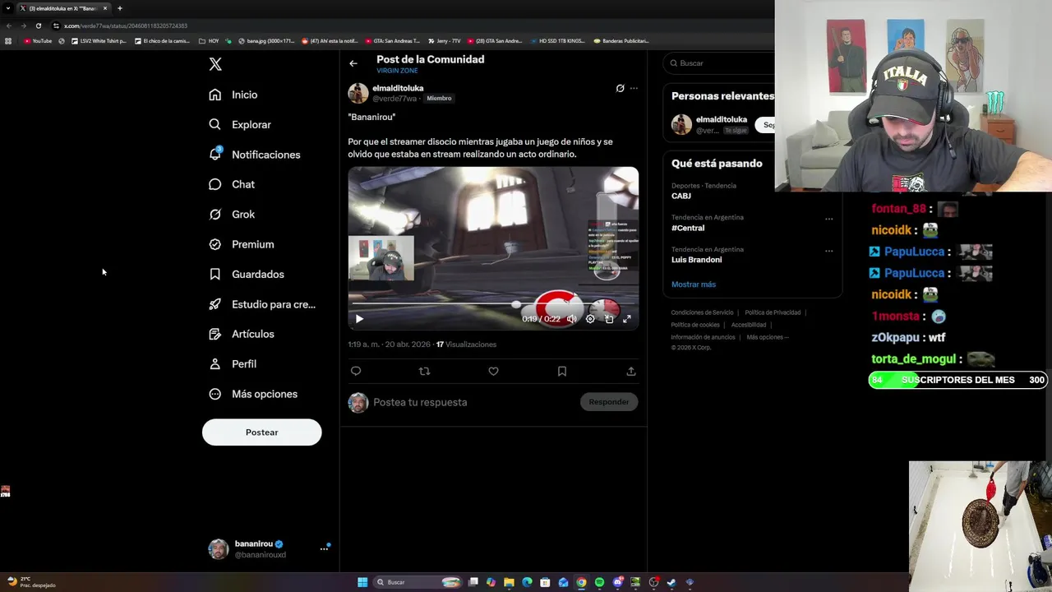Image resolution: width=1052 pixels, height=592 pixels.
Task: Toggle picture-in-picture for the video
Action: click(x=609, y=319)
